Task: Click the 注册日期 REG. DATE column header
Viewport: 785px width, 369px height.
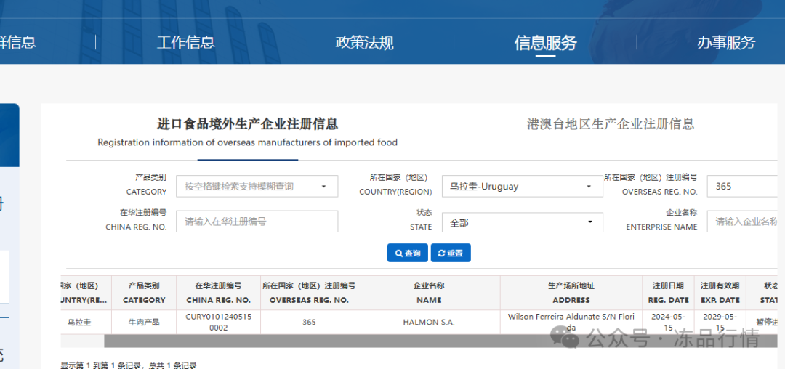Action: tap(668, 293)
